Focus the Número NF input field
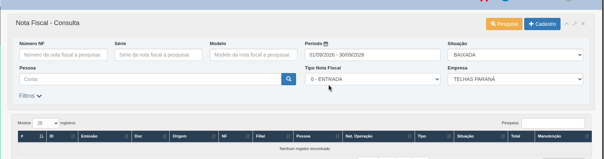The width and height of the screenshot is (604, 159). 63,55
